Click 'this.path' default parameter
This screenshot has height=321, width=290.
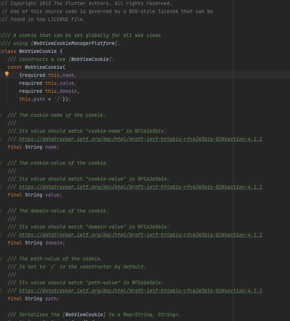click(x=32, y=99)
